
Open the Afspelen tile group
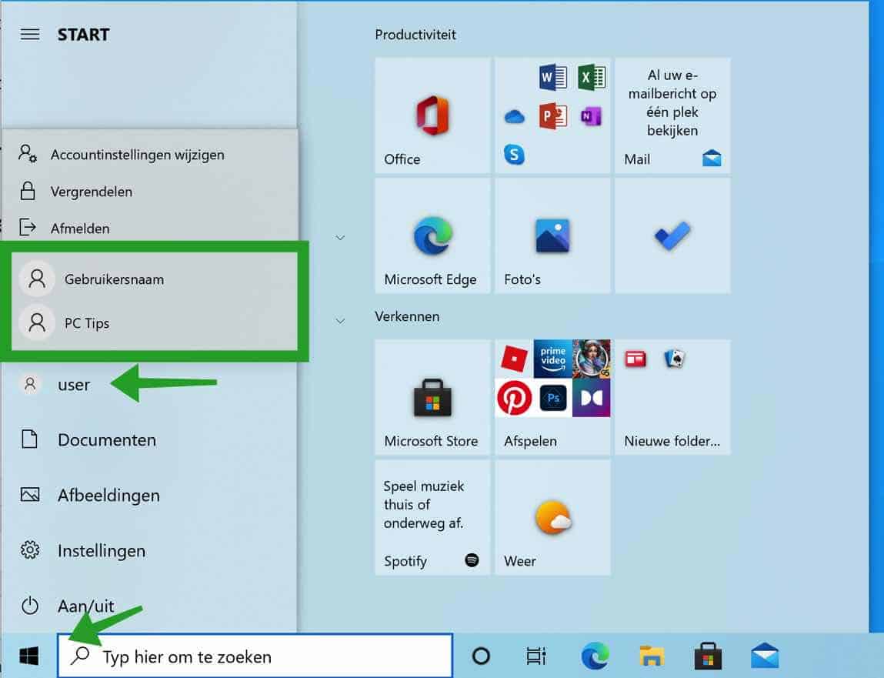coord(551,396)
